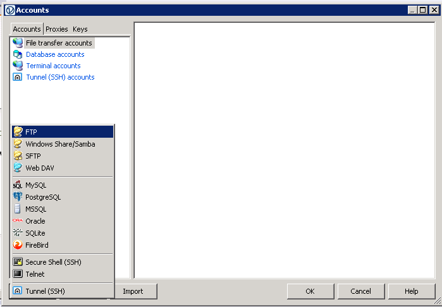442x307 pixels.
Task: Click the Windows Share/Samba icon
Action: 18,144
